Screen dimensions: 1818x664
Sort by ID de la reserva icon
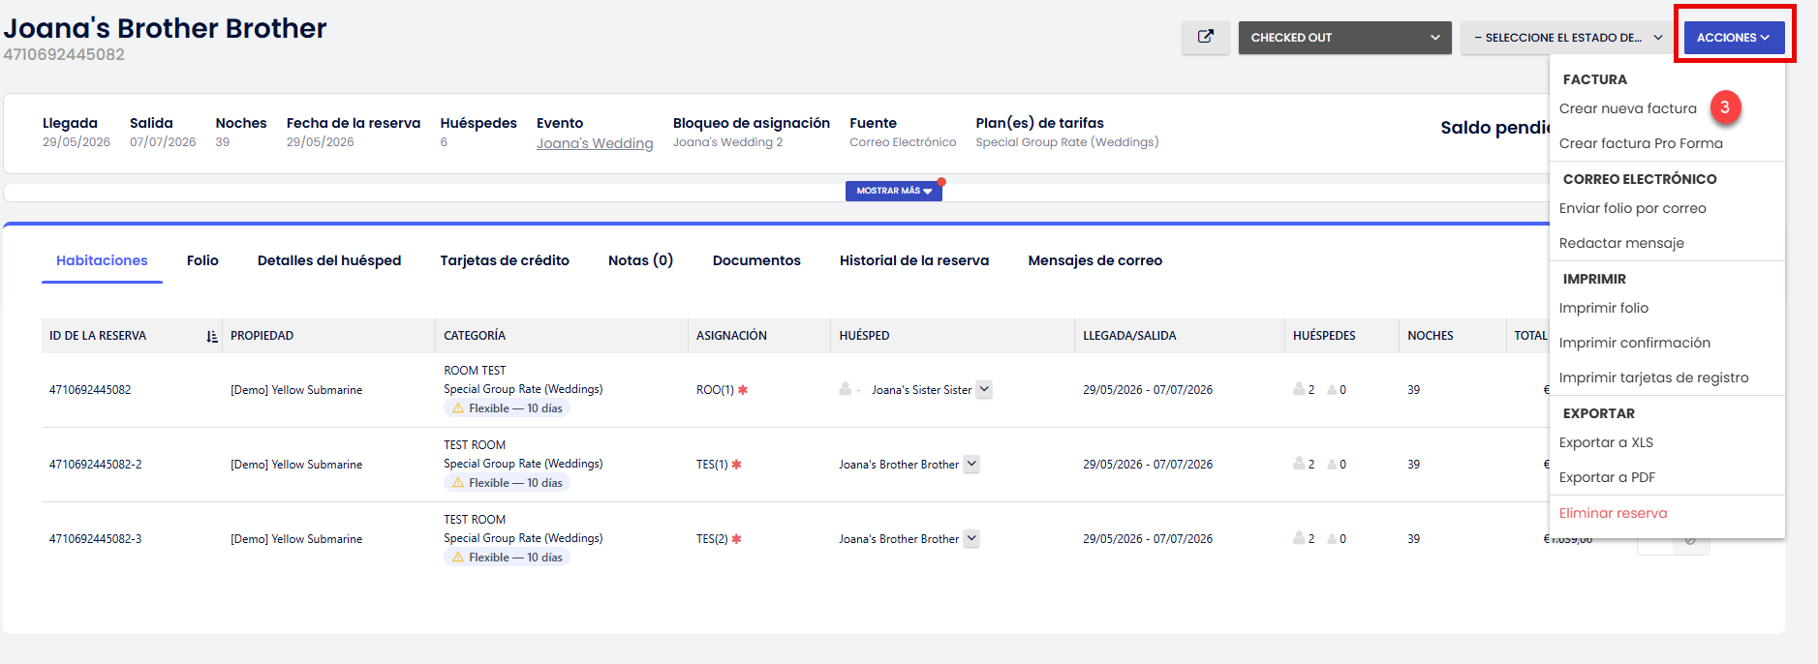tap(212, 336)
